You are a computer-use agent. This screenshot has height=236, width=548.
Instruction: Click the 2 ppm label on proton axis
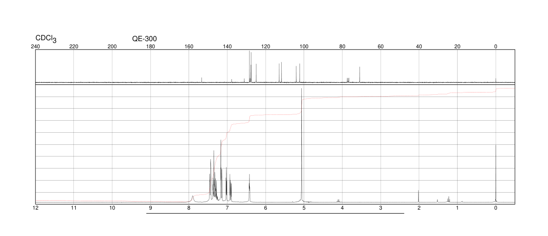tap(419, 208)
